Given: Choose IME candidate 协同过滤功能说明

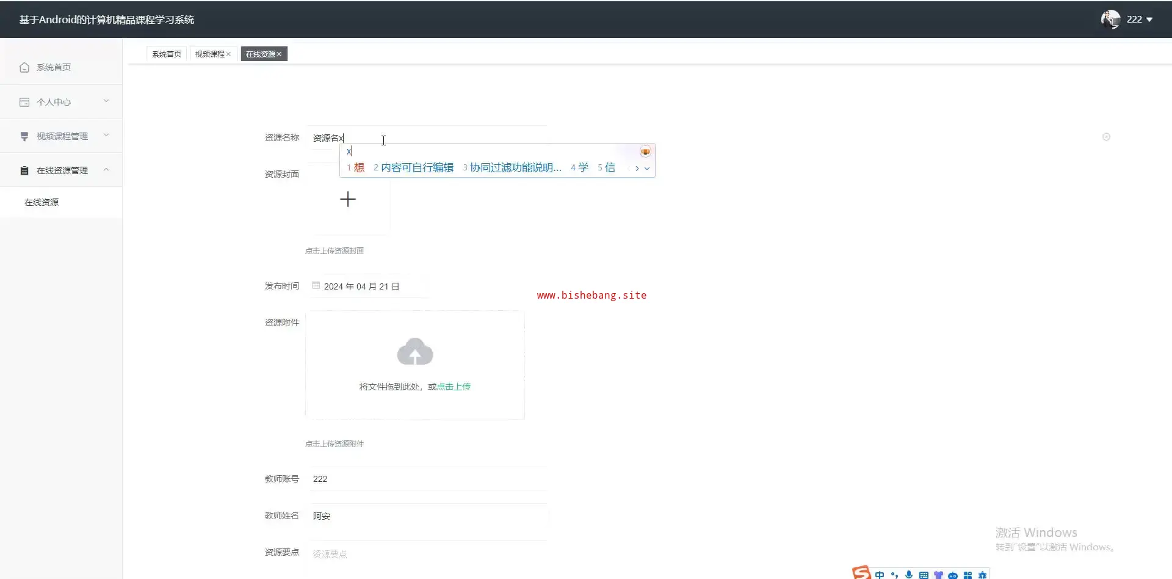Looking at the screenshot, I should [x=512, y=167].
